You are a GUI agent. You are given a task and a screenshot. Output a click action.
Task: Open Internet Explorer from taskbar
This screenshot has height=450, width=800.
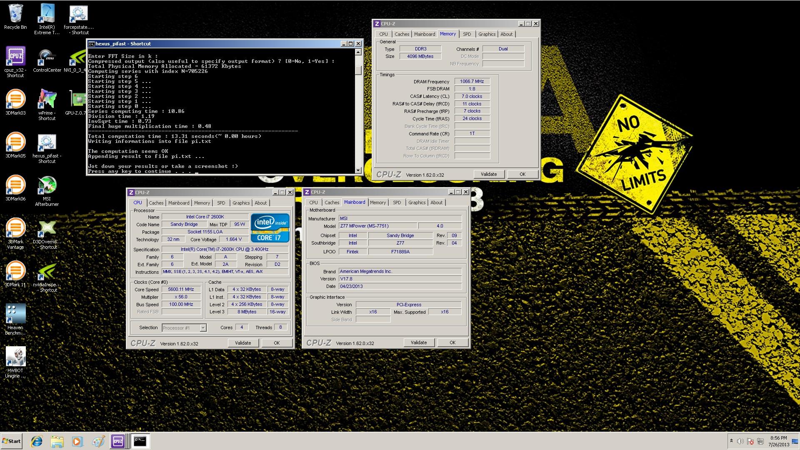(x=37, y=441)
